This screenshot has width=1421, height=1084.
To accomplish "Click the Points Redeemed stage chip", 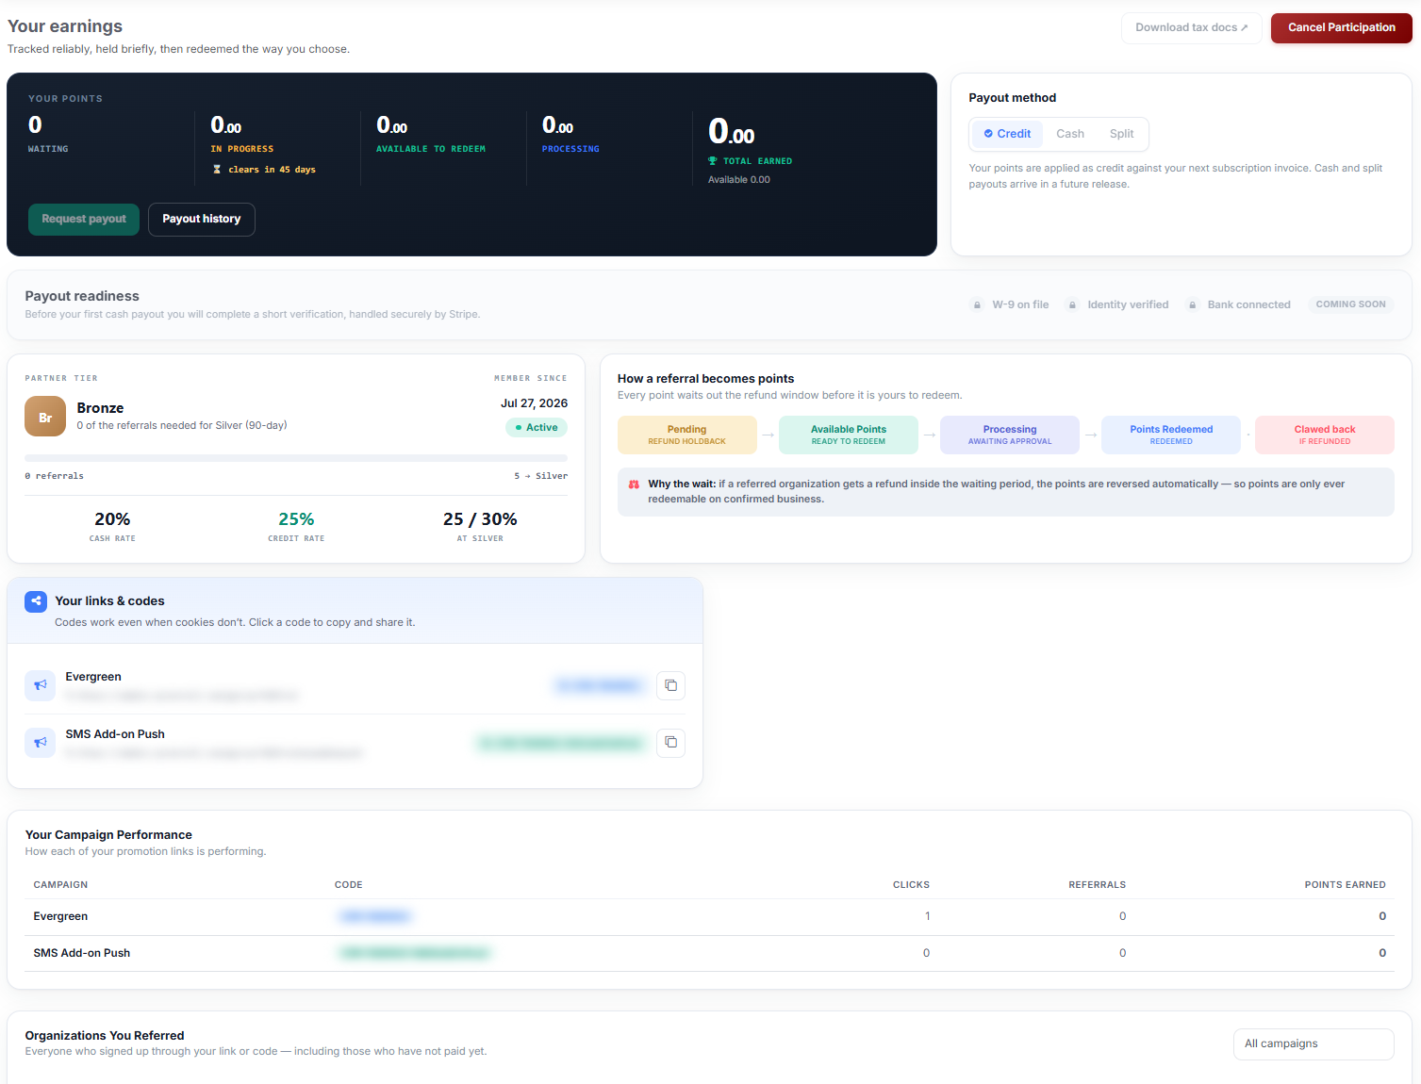I will tap(1171, 435).
